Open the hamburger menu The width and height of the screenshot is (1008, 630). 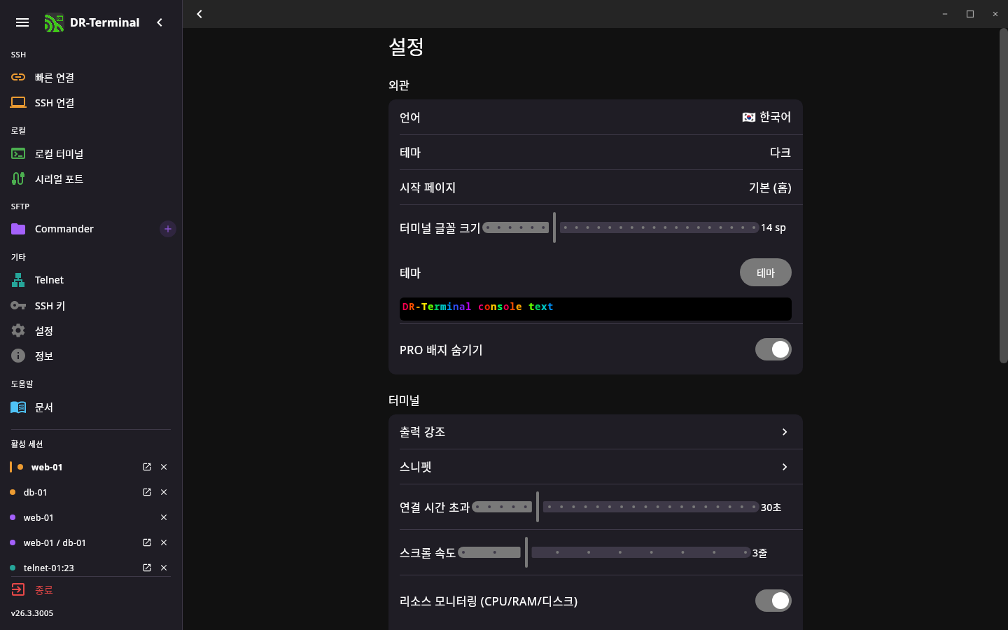tap(22, 22)
